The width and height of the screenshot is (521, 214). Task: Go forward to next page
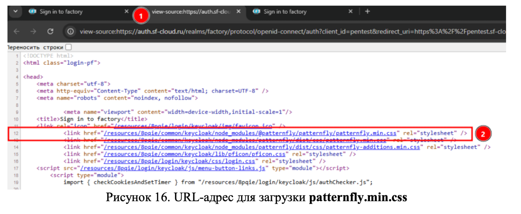click(33, 31)
